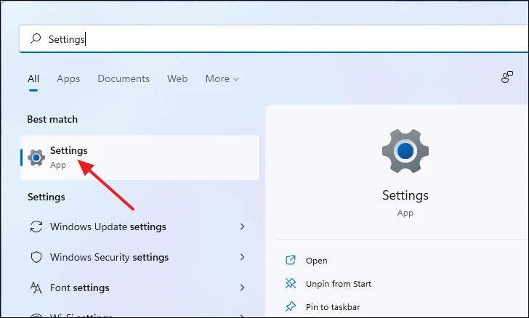The width and height of the screenshot is (529, 318).
Task: Expand the More dropdown filter
Action: click(222, 78)
